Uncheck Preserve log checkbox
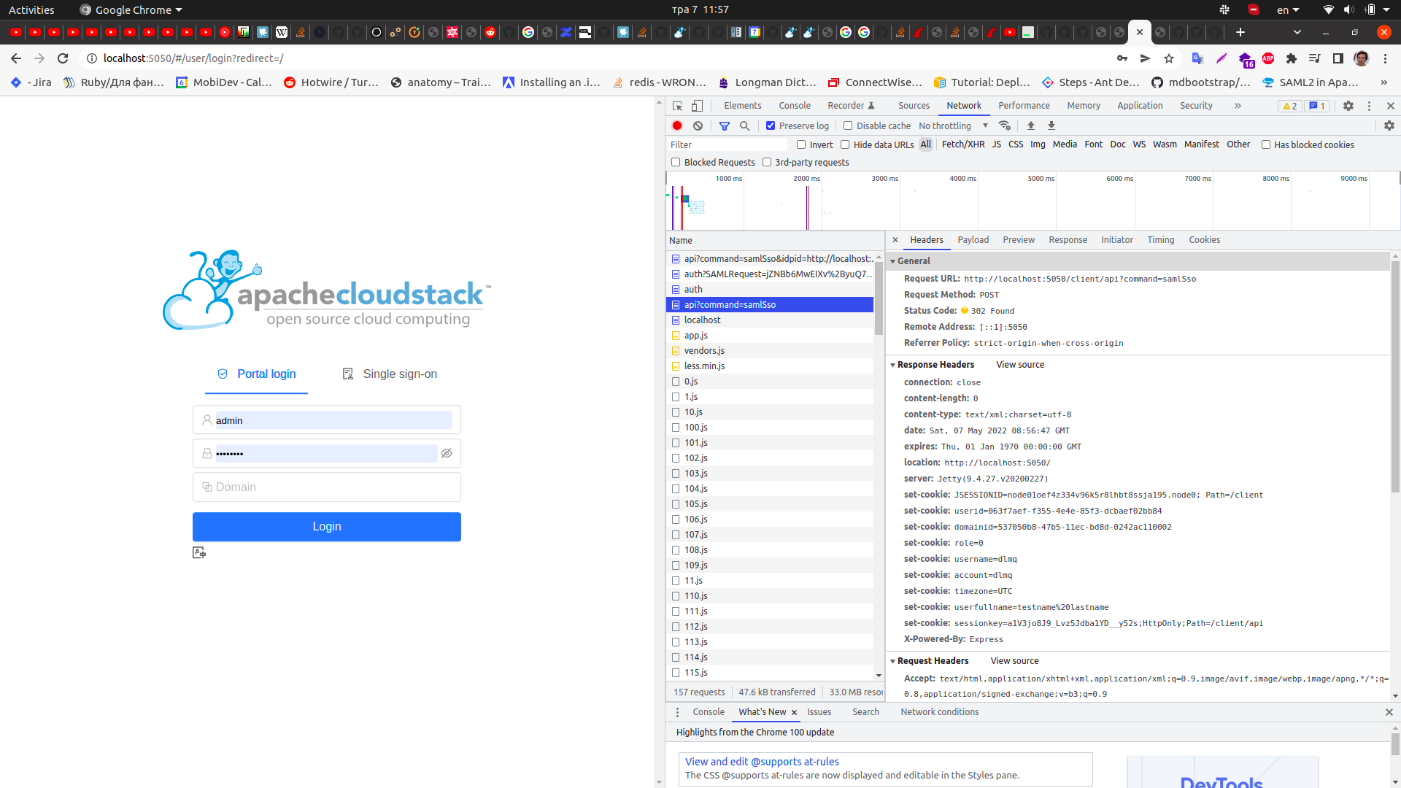Screen dimensions: 1401x788 [x=771, y=125]
